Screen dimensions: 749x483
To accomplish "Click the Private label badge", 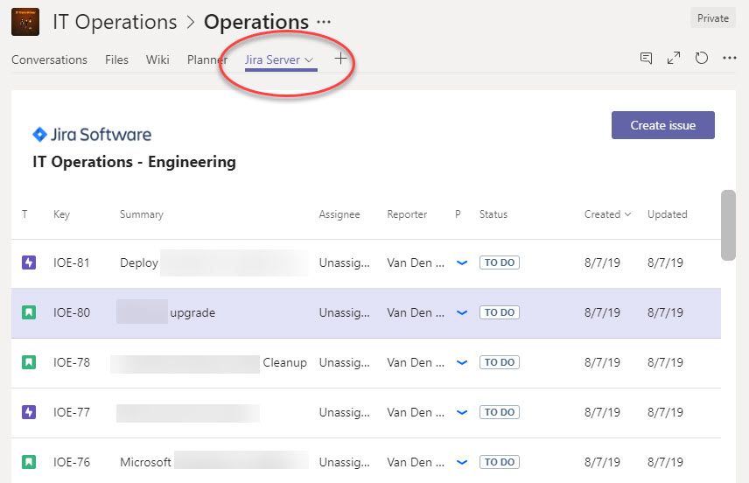I will pyautogui.click(x=713, y=18).
